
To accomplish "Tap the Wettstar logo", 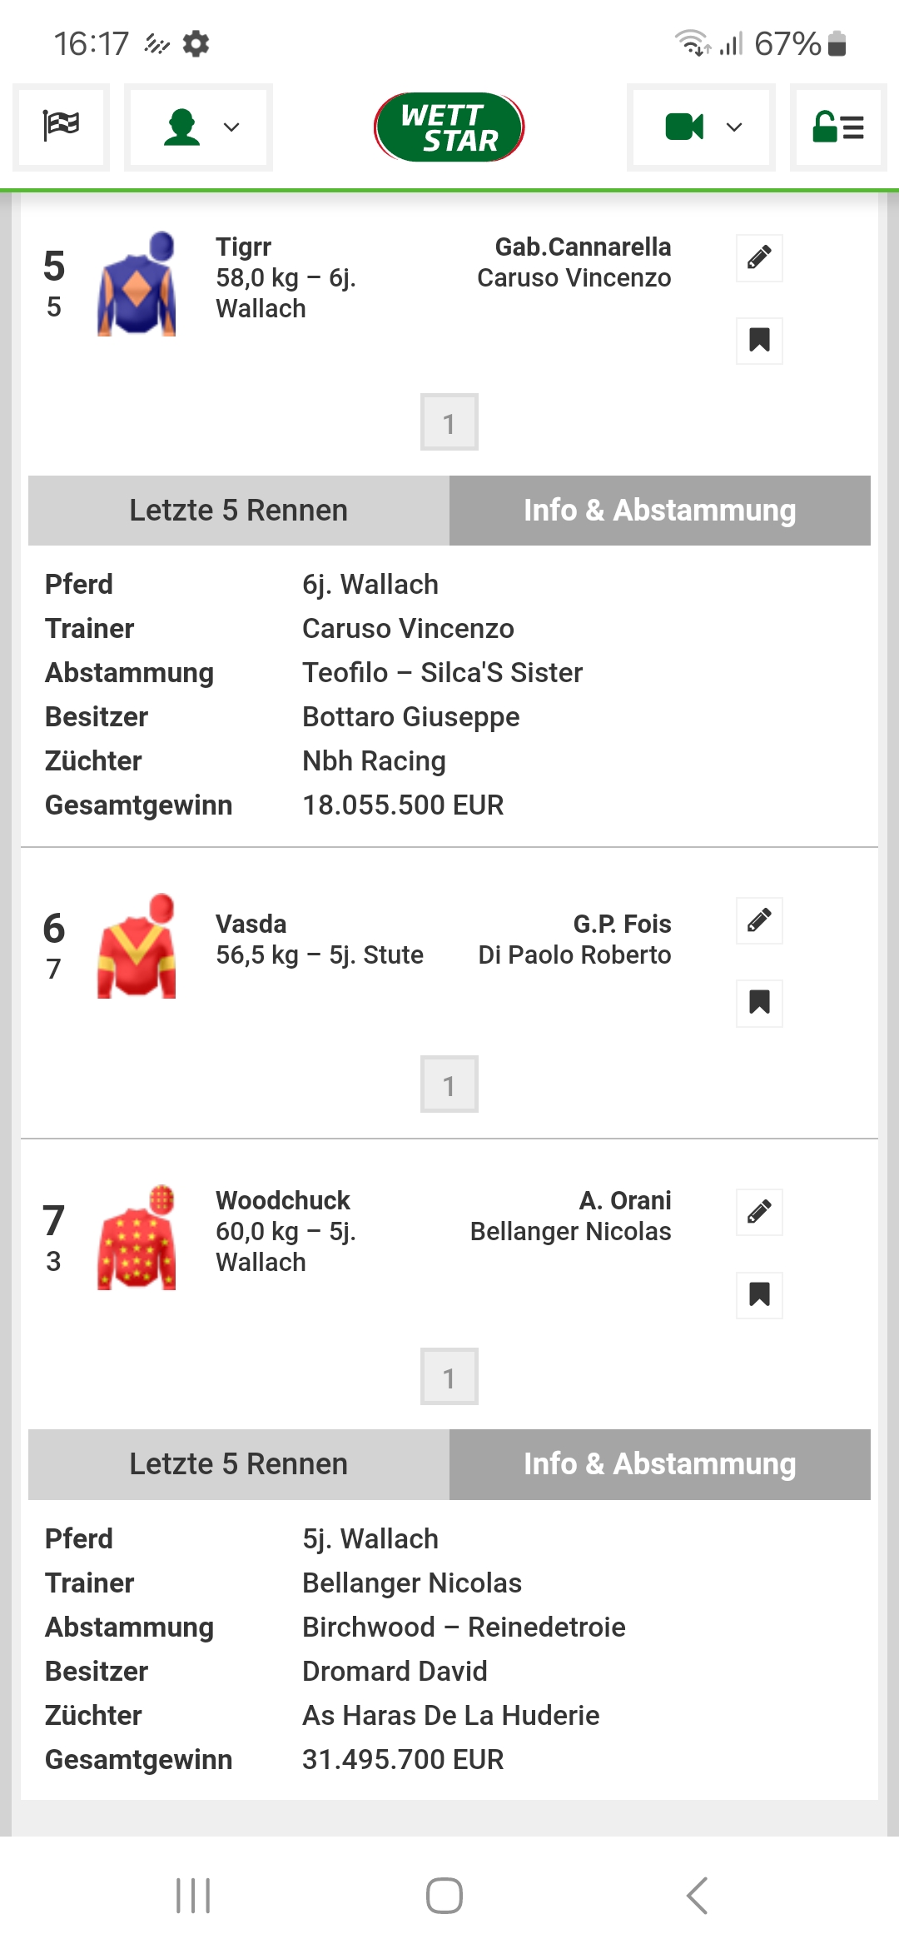I will pos(449,127).
